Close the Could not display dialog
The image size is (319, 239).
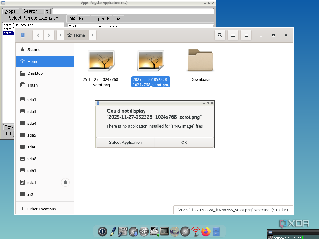pyautogui.click(x=212, y=103)
